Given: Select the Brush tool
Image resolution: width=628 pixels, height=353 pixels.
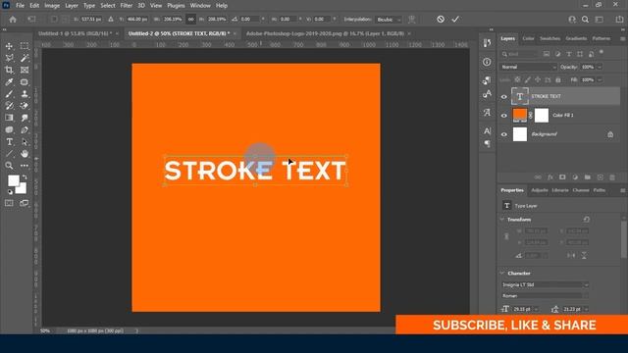Looking at the screenshot, I should click(9, 94).
